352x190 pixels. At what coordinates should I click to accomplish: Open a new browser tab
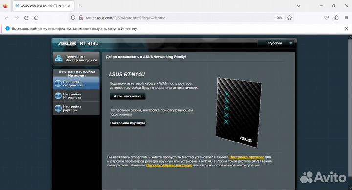pyautogui.click(x=80, y=6)
